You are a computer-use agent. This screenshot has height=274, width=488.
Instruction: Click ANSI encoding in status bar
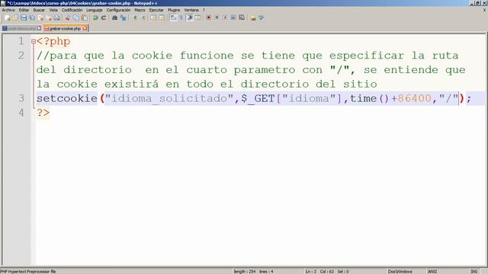pos(432,272)
